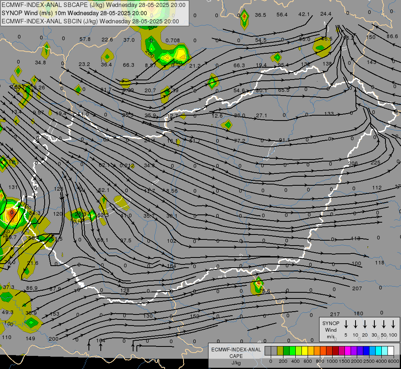Pick the sky blue swatch right after 2500
Viewport: 401px width, 369px height.
(x=372, y=351)
